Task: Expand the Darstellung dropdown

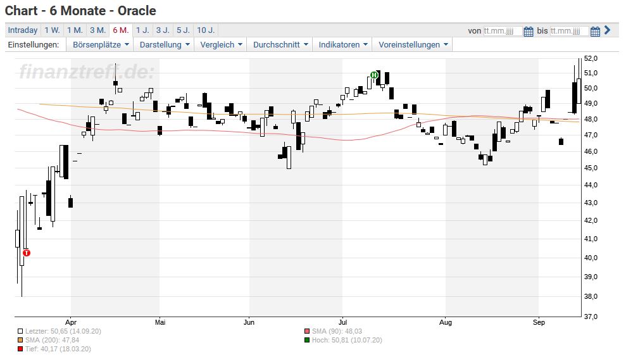Action: tap(164, 45)
